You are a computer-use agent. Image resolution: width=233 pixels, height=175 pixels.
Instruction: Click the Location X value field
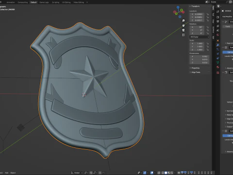click(197, 14)
